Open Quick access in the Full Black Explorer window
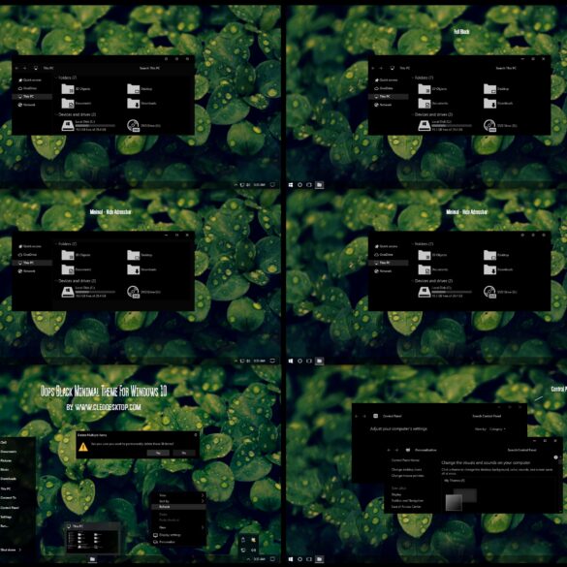Screen dimensions: 567x567 coord(386,79)
